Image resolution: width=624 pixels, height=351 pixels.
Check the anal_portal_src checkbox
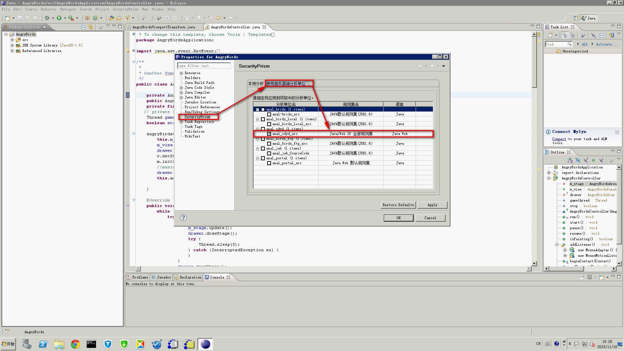coord(269,163)
